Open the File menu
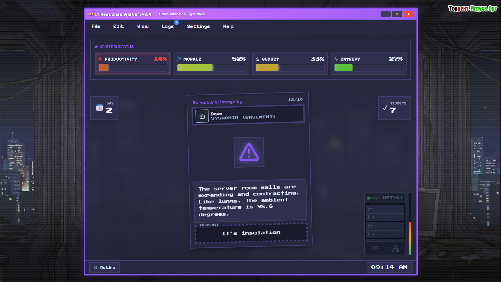The width and height of the screenshot is (501, 282). click(x=96, y=26)
